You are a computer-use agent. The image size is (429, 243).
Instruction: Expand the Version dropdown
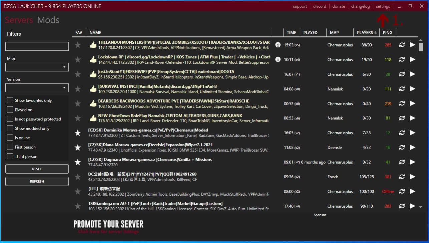click(x=37, y=88)
